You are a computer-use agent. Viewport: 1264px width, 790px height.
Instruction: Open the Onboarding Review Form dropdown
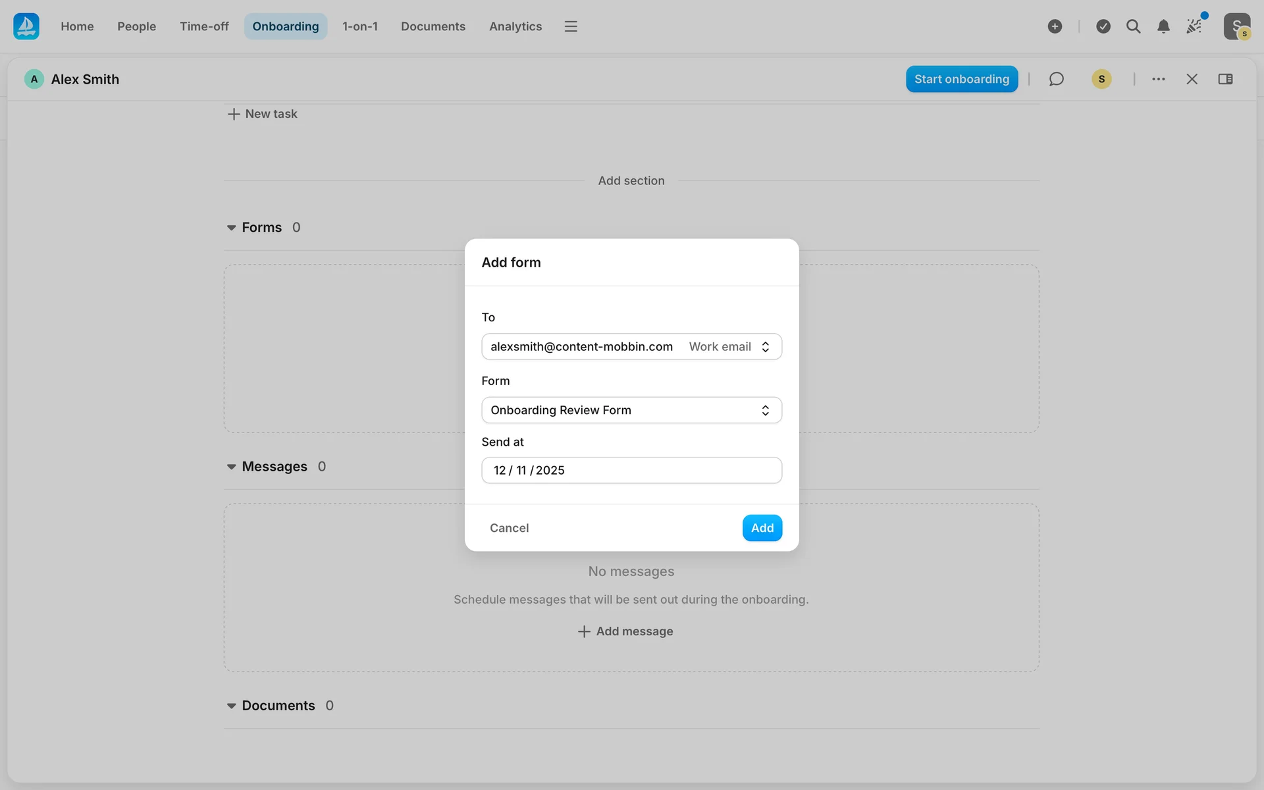[631, 410]
